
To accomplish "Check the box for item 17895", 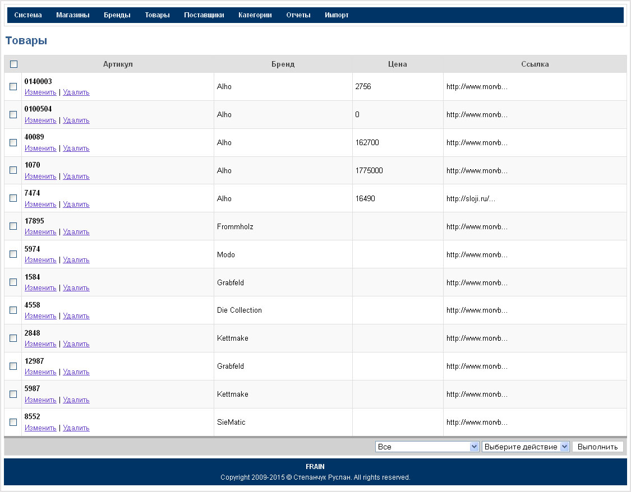I will click(x=13, y=226).
